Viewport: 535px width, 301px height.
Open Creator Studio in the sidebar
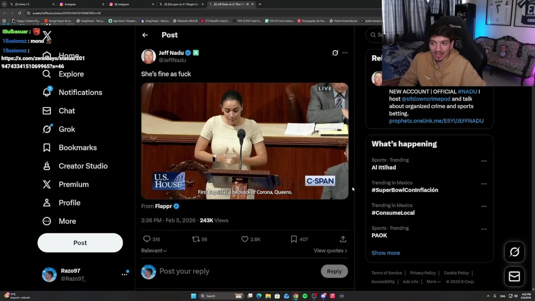(x=75, y=166)
